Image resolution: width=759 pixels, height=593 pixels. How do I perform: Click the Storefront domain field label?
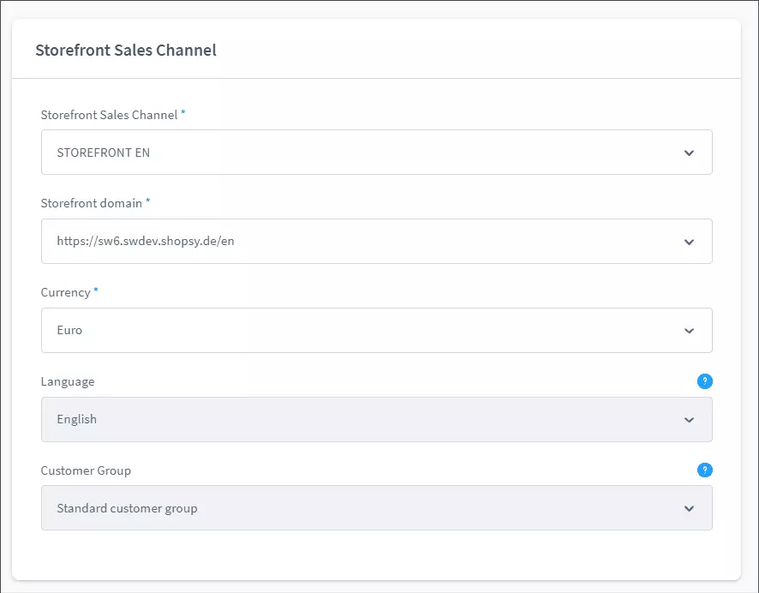(x=92, y=203)
